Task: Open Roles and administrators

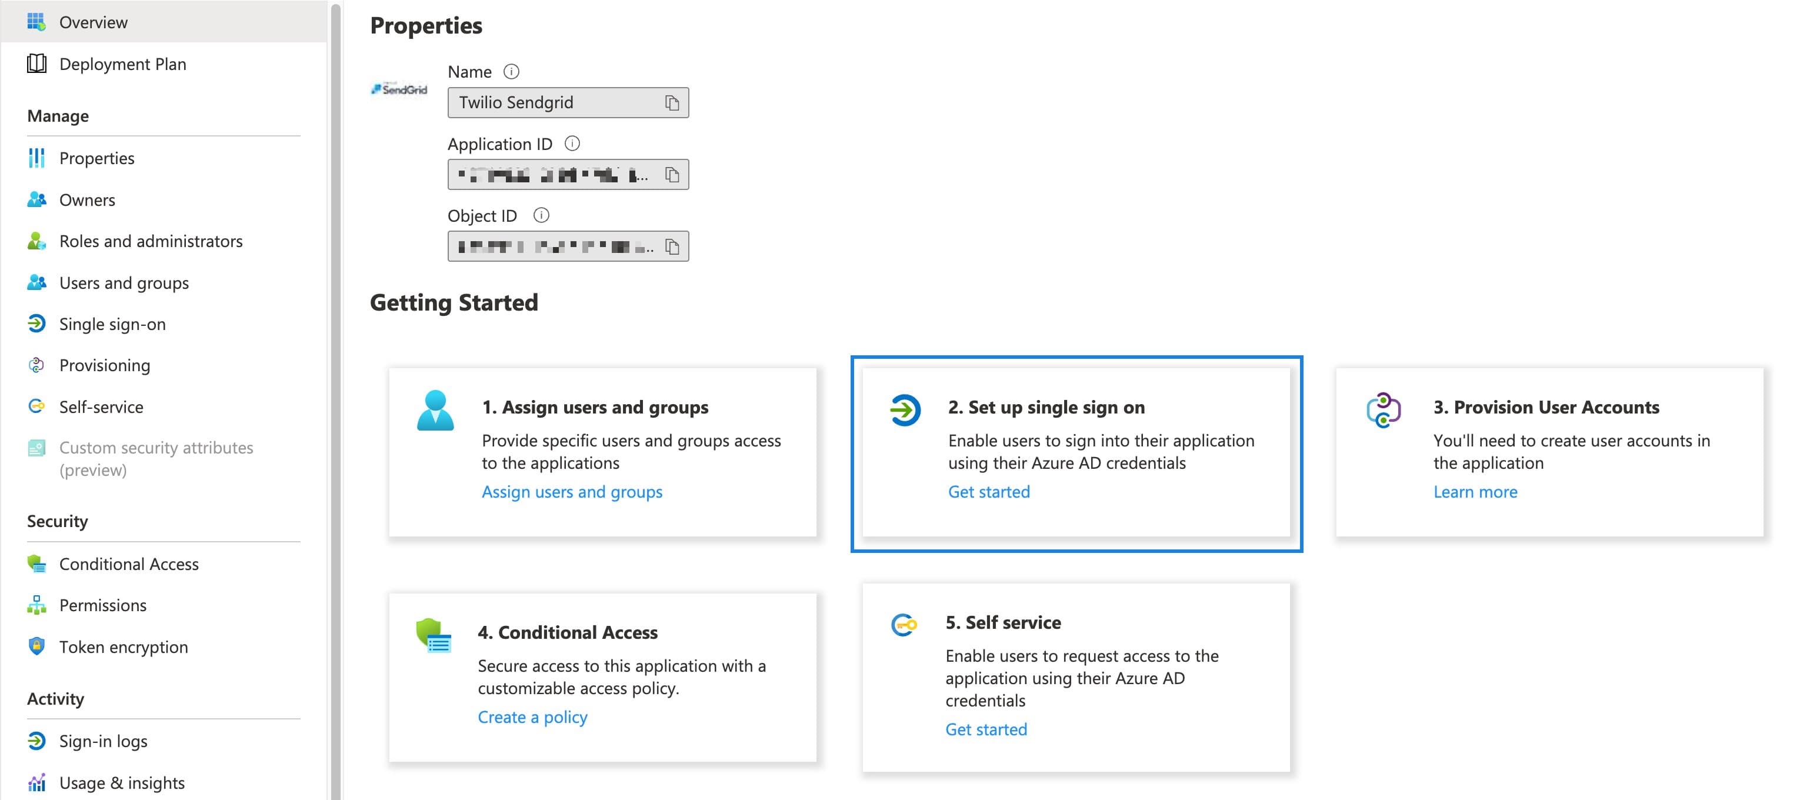Action: tap(151, 241)
